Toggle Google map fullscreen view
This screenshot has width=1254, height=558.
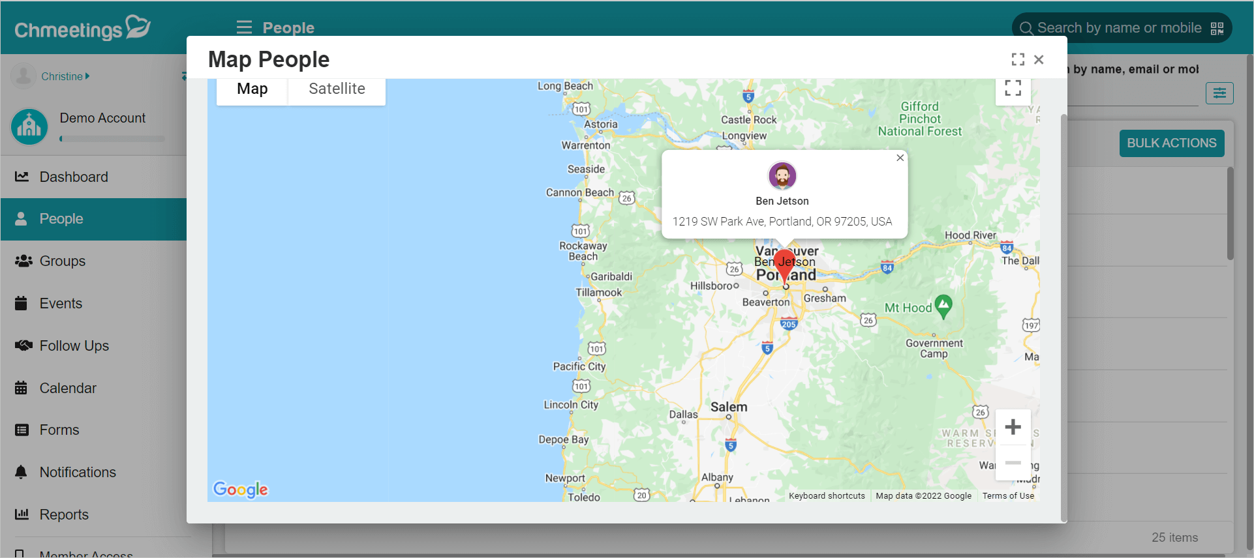pos(1013,88)
